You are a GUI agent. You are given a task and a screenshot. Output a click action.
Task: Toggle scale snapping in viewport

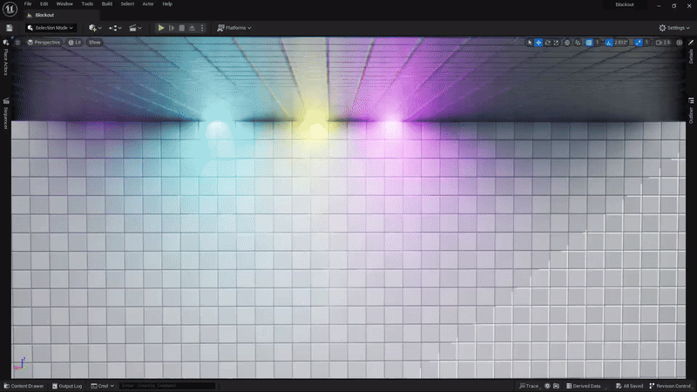click(x=639, y=42)
